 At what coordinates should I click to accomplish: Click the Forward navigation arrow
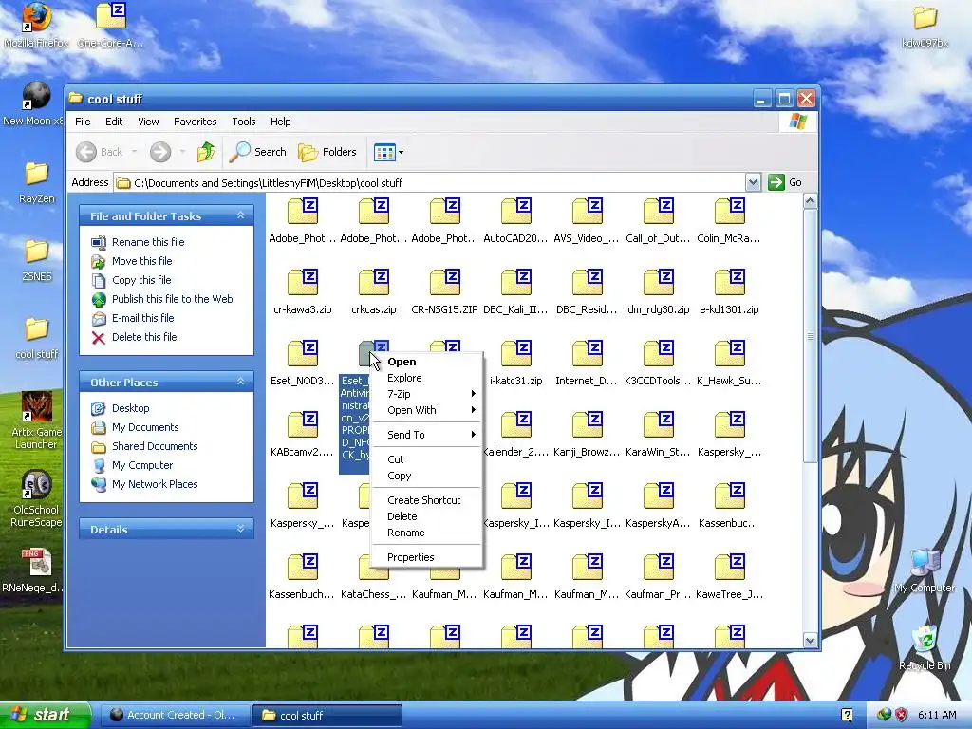[159, 152]
